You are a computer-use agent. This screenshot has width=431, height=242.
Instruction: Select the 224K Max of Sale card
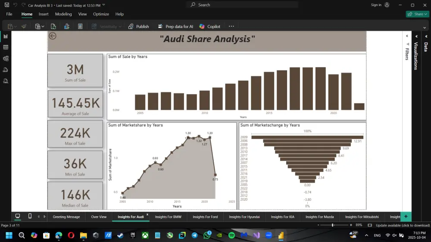pyautogui.click(x=75, y=134)
